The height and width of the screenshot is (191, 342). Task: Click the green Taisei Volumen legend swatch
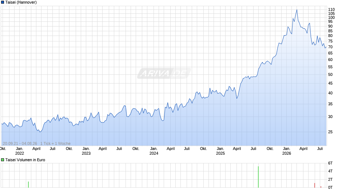tap(3, 160)
